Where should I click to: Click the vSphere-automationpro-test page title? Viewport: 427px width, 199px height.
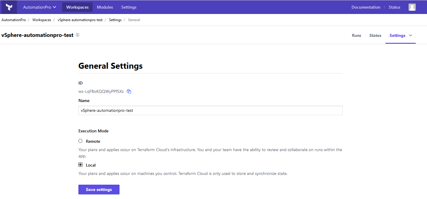pyautogui.click(x=37, y=35)
